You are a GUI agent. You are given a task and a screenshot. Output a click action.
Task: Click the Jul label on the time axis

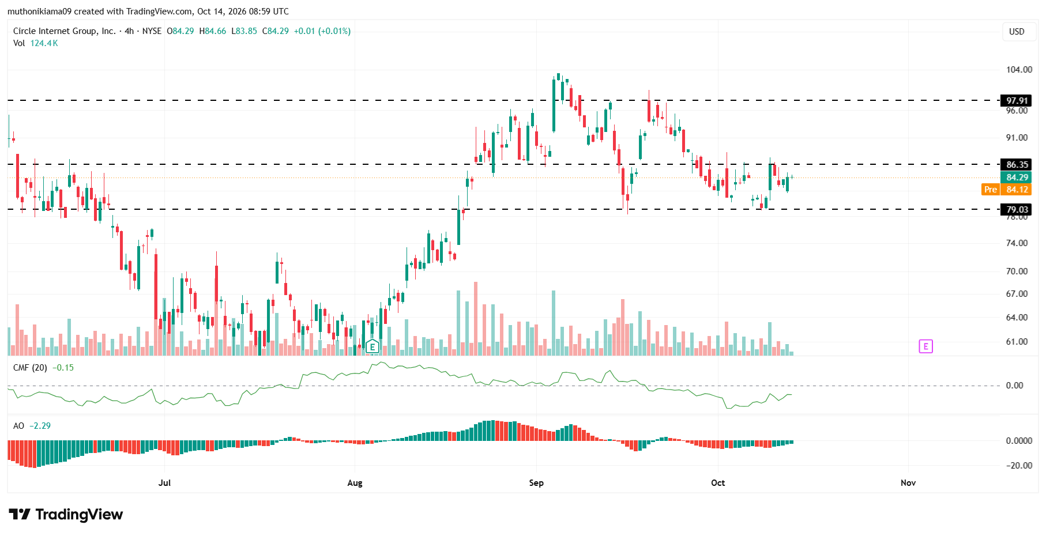tap(164, 483)
